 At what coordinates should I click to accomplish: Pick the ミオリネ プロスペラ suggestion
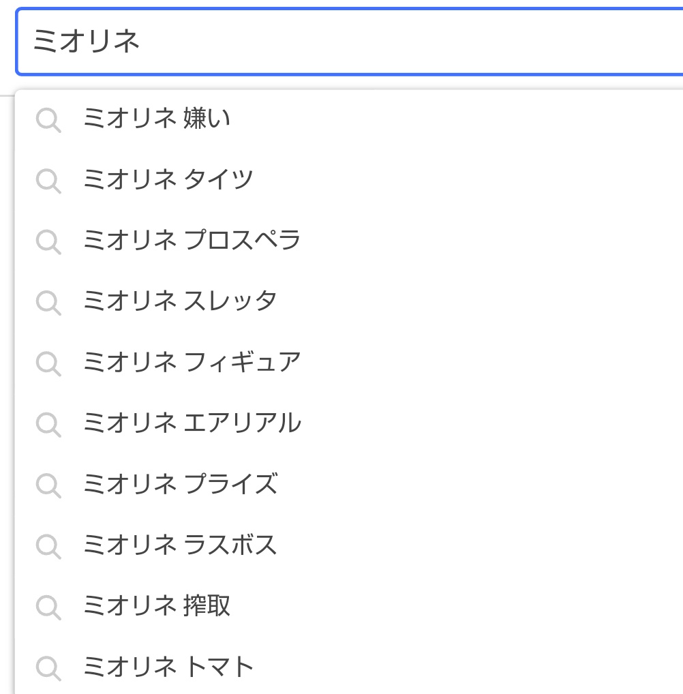(x=350, y=241)
